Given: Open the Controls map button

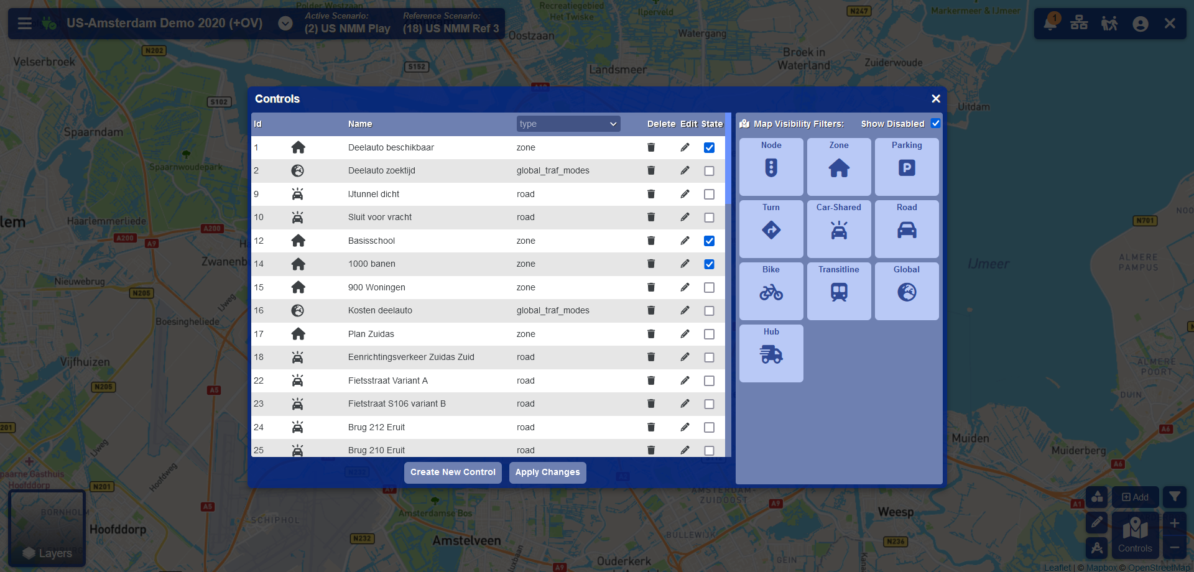Looking at the screenshot, I should pyautogui.click(x=1136, y=535).
